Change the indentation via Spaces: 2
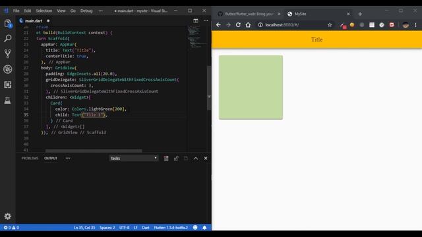422x237 pixels. 107,228
